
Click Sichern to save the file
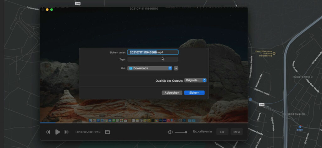coord(194,93)
